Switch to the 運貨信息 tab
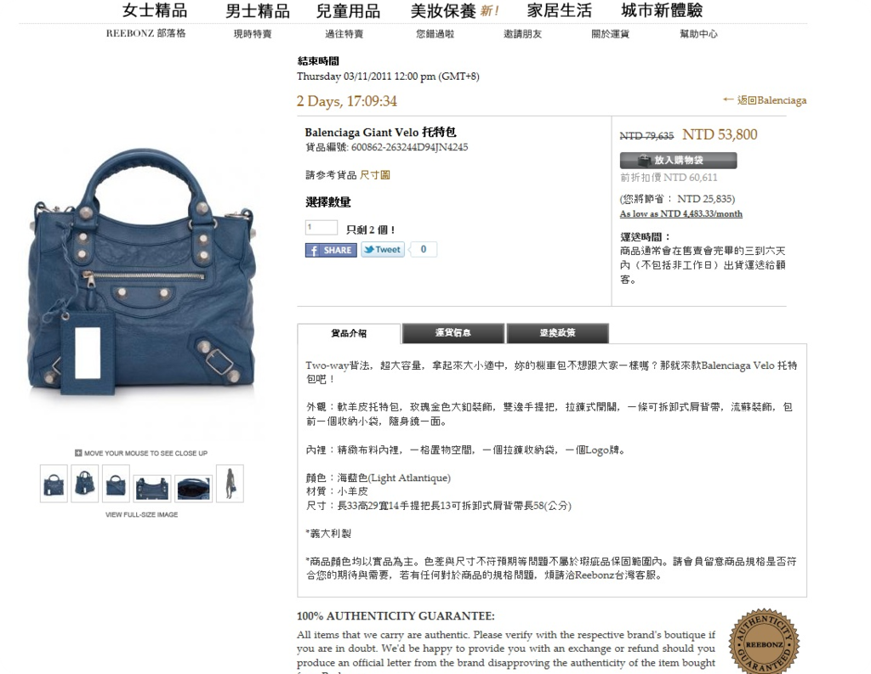This screenshot has width=871, height=674. pos(453,333)
